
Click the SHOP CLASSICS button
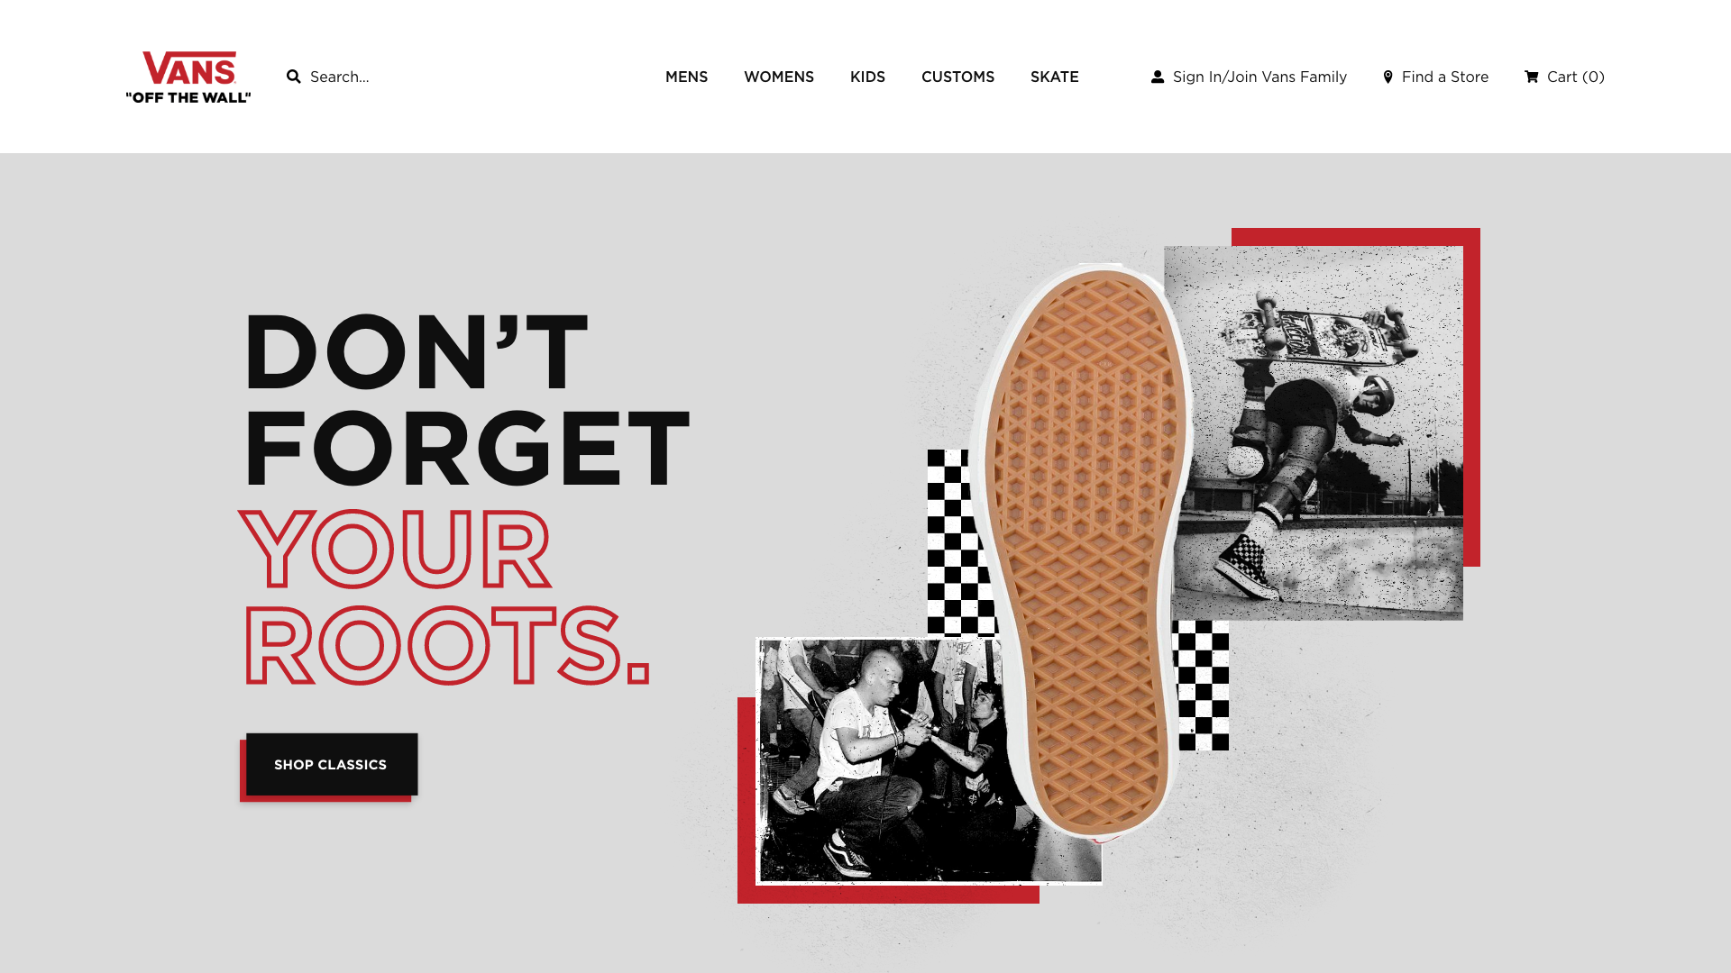tap(332, 765)
